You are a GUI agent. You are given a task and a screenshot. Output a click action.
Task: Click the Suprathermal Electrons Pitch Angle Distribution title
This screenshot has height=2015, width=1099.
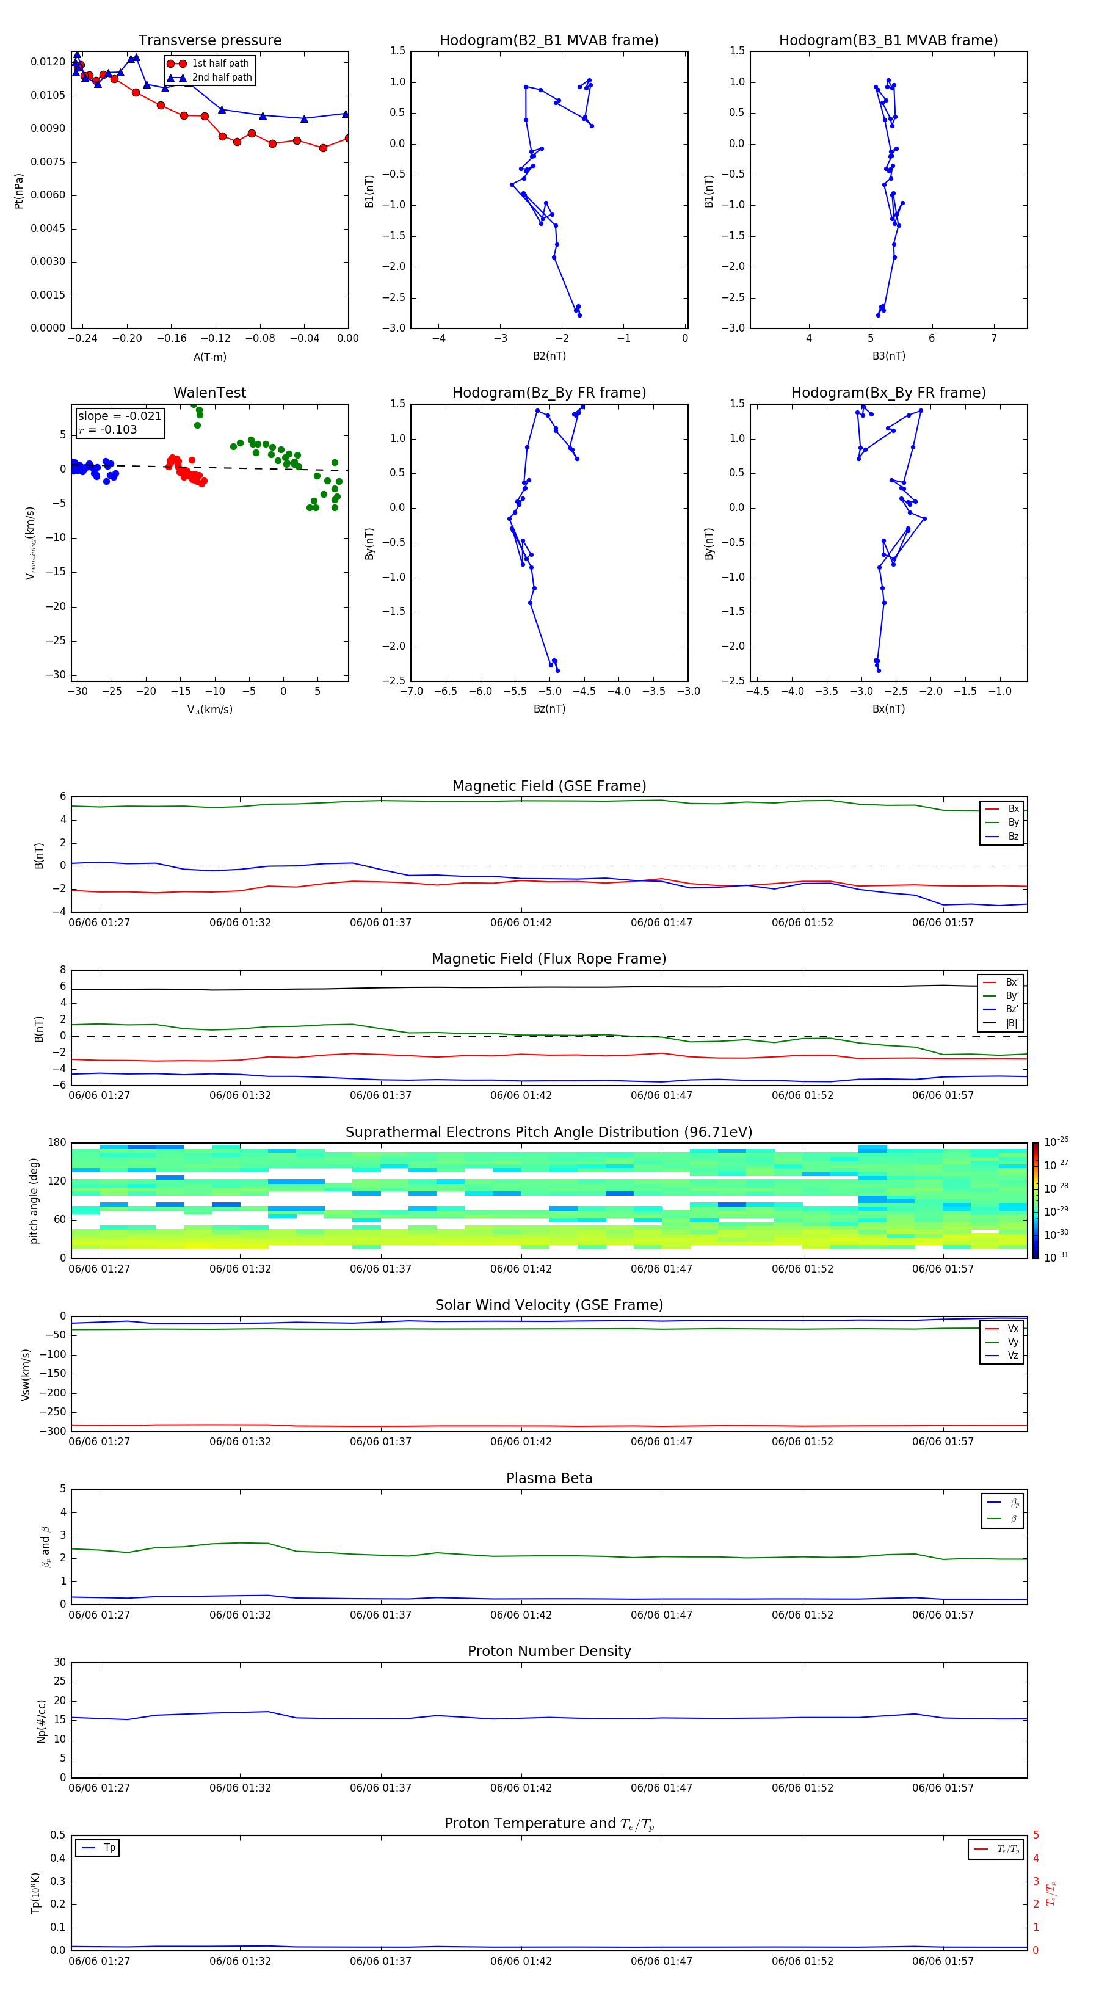coord(549,1133)
